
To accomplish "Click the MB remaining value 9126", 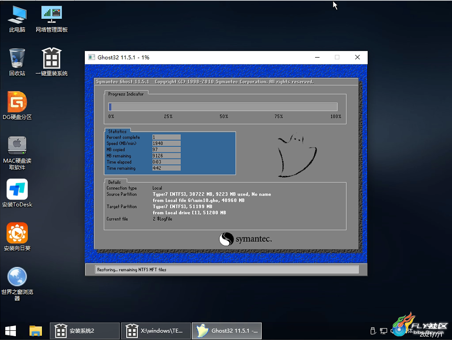I will coord(166,156).
